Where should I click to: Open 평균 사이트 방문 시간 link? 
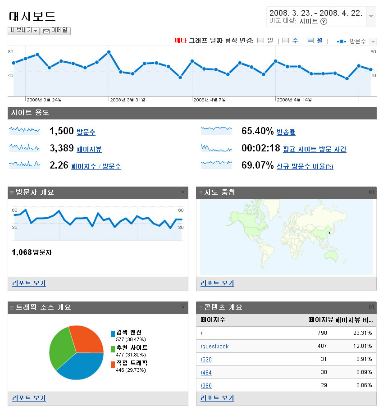point(315,149)
